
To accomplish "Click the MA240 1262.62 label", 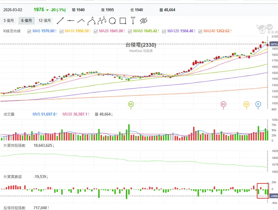I will [x=218, y=31].
